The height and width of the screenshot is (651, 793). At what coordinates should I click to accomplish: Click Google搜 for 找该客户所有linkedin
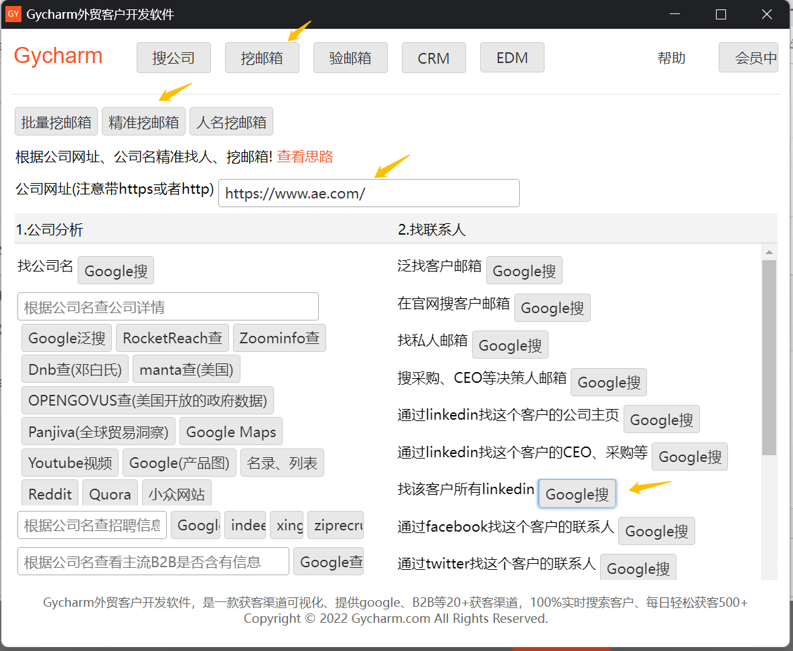click(577, 493)
